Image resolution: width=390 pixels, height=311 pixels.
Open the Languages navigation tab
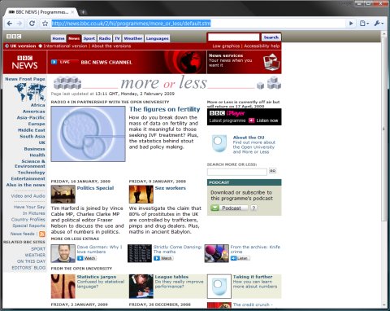(157, 38)
